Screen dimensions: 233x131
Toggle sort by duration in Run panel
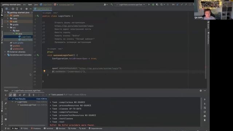(x=24, y=95)
